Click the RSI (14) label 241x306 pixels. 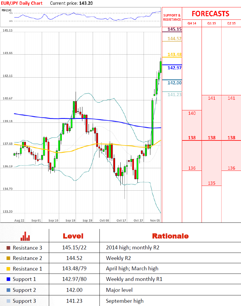[6, 10]
